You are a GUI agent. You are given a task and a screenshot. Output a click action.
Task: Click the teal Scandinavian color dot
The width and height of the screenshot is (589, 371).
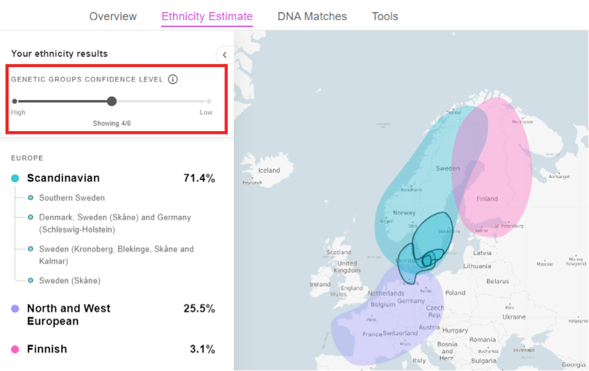(15, 178)
